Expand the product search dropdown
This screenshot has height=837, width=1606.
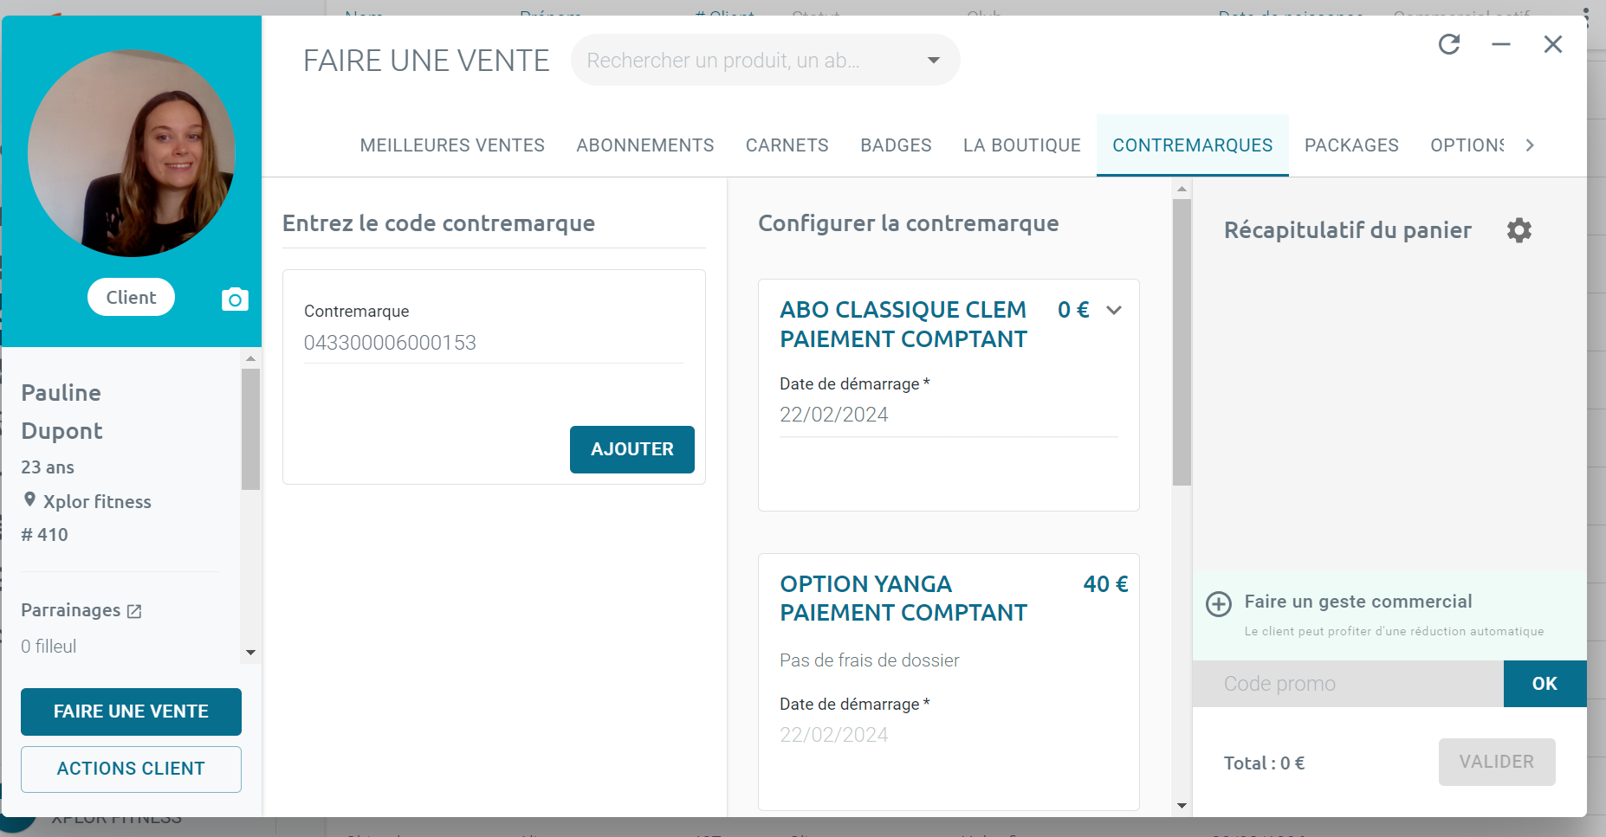pyautogui.click(x=933, y=60)
